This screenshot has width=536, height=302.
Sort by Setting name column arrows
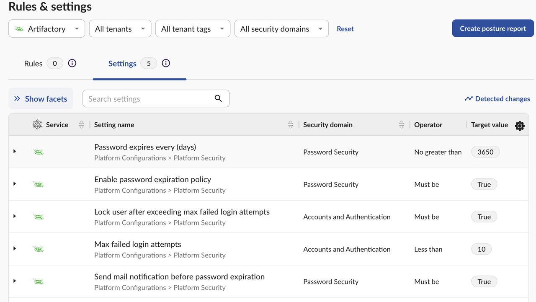click(291, 124)
